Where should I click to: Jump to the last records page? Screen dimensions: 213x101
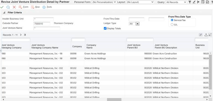(x=25, y=35)
